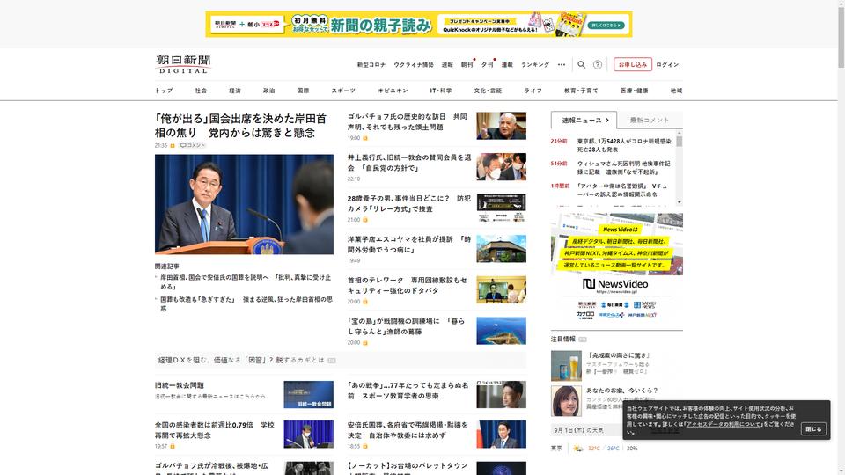Viewport: 845px width, 475px height.
Task: Select 社会 category
Action: (x=201, y=91)
